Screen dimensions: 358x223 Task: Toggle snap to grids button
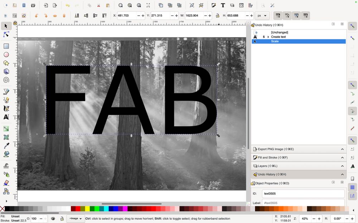coord(352,187)
